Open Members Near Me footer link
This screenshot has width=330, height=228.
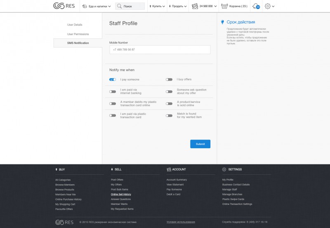tap(66, 194)
